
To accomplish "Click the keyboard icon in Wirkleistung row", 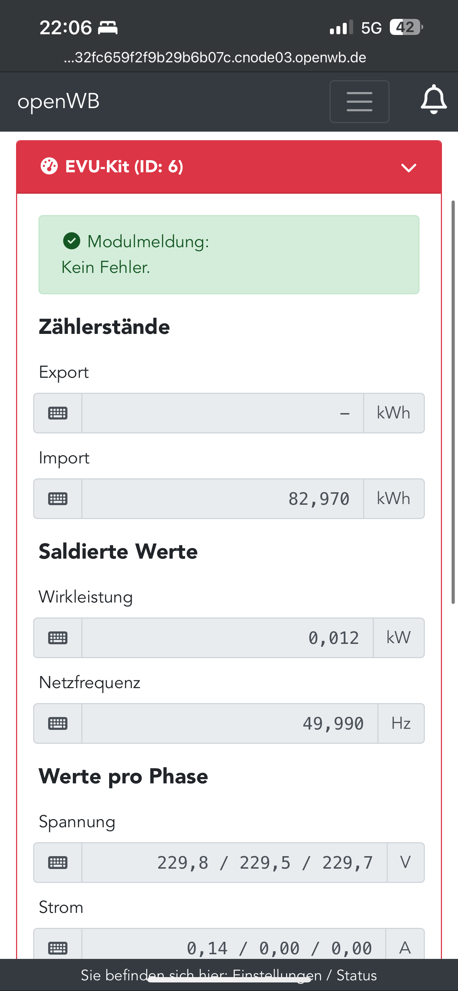I will pos(58,638).
